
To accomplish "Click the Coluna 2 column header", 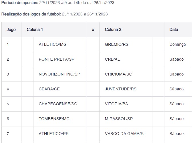I will point(113,29).
